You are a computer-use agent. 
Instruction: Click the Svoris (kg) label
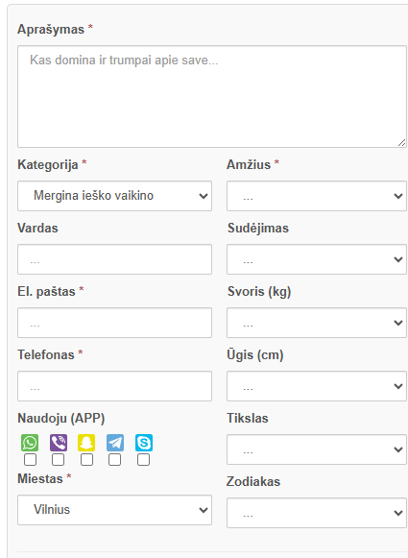[x=259, y=291]
